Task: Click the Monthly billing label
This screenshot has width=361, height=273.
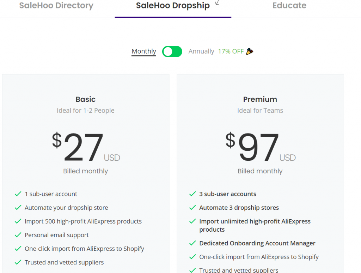Action: (144, 51)
